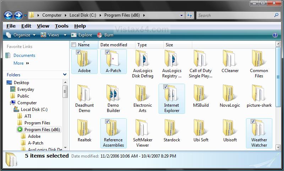Select the Electronic Arts folder

pos(143,99)
